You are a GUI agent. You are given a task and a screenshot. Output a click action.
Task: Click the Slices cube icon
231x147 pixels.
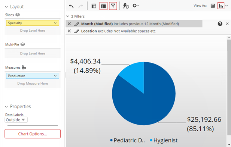click(x=18, y=15)
